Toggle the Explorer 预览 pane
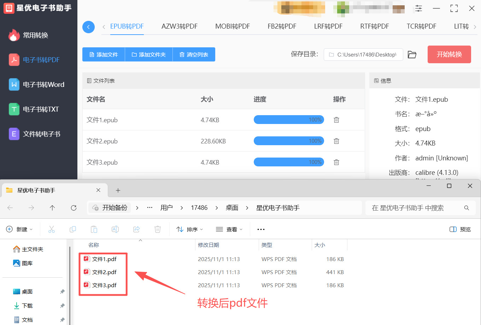The image size is (481, 325). point(460,229)
